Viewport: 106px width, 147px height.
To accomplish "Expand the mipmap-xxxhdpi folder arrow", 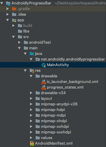I will (x=31, y=132).
